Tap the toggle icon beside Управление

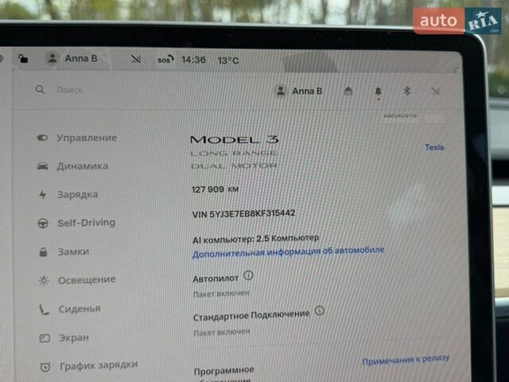tap(42, 138)
